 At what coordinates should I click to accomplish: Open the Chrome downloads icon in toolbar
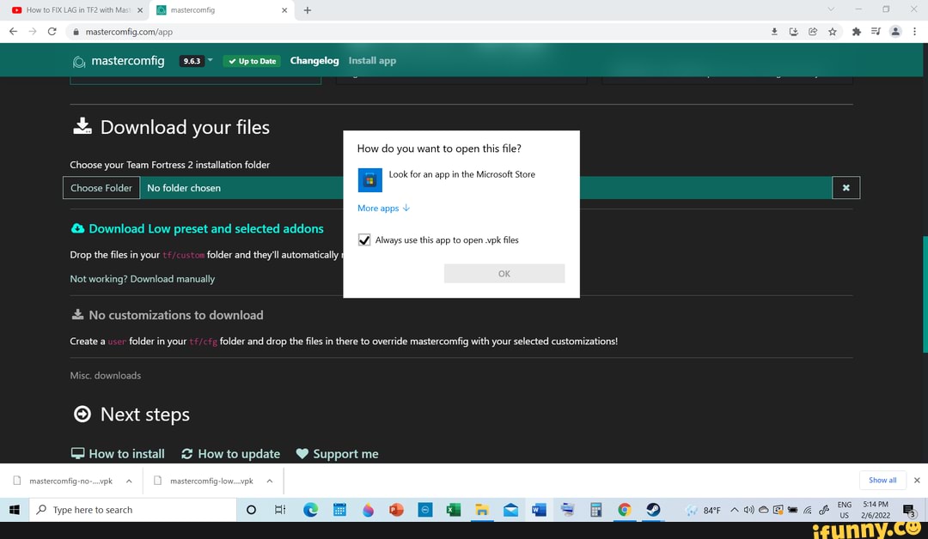(x=774, y=31)
